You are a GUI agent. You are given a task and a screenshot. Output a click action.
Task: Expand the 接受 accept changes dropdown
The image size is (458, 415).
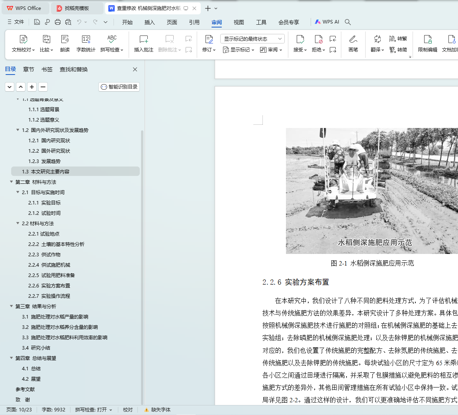pos(305,50)
